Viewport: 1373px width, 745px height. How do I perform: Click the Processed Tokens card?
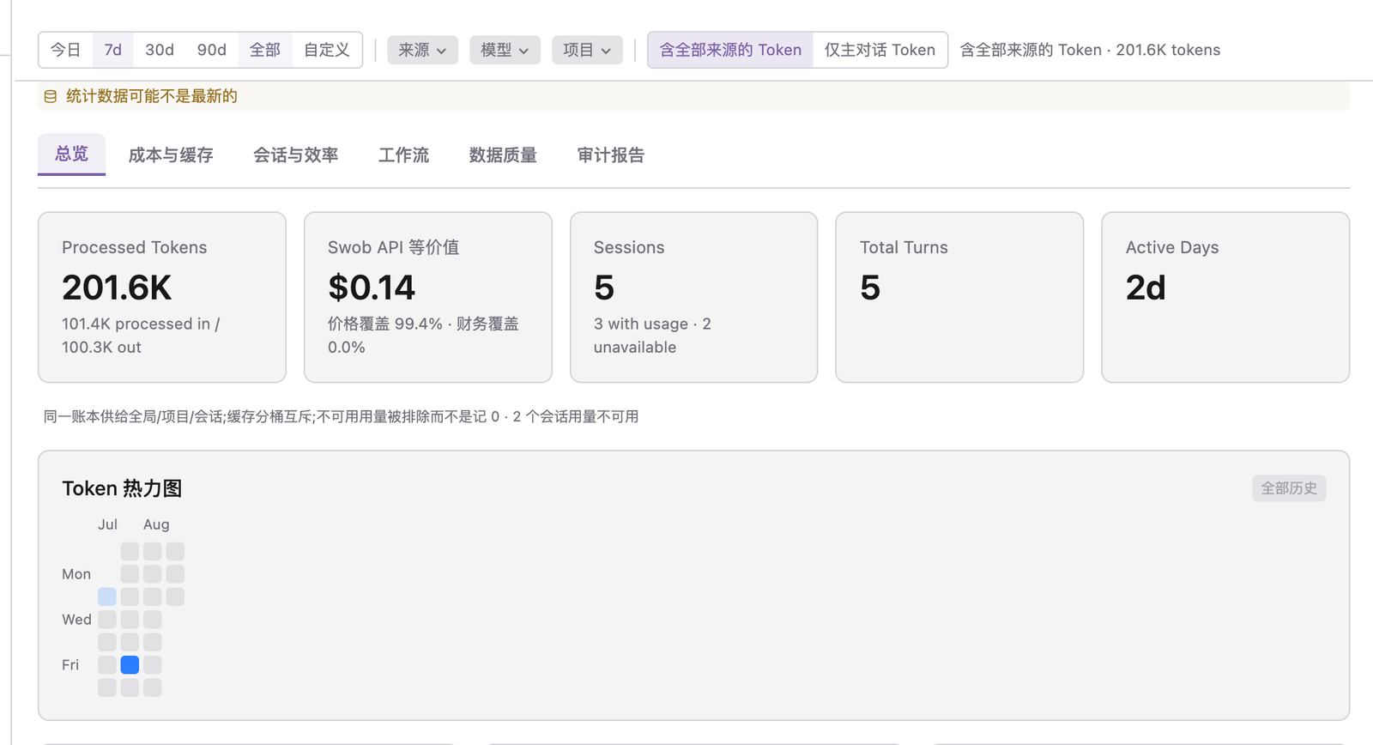tap(162, 297)
